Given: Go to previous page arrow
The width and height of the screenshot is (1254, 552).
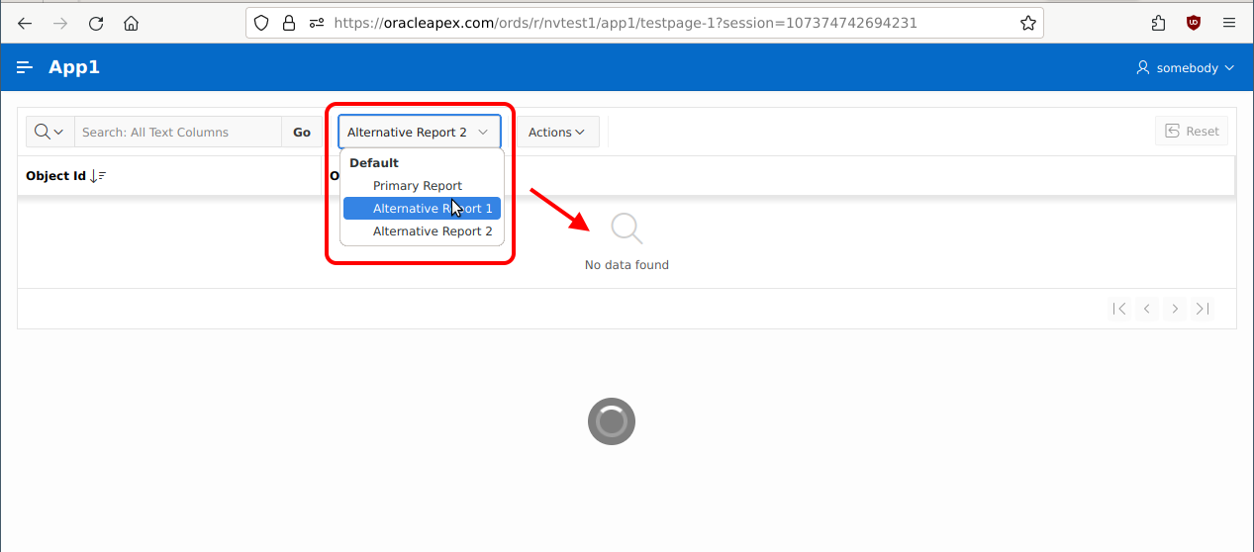Looking at the screenshot, I should [x=1147, y=309].
